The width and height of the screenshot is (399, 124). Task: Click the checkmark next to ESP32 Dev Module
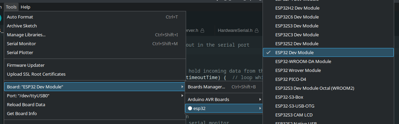[268, 52]
